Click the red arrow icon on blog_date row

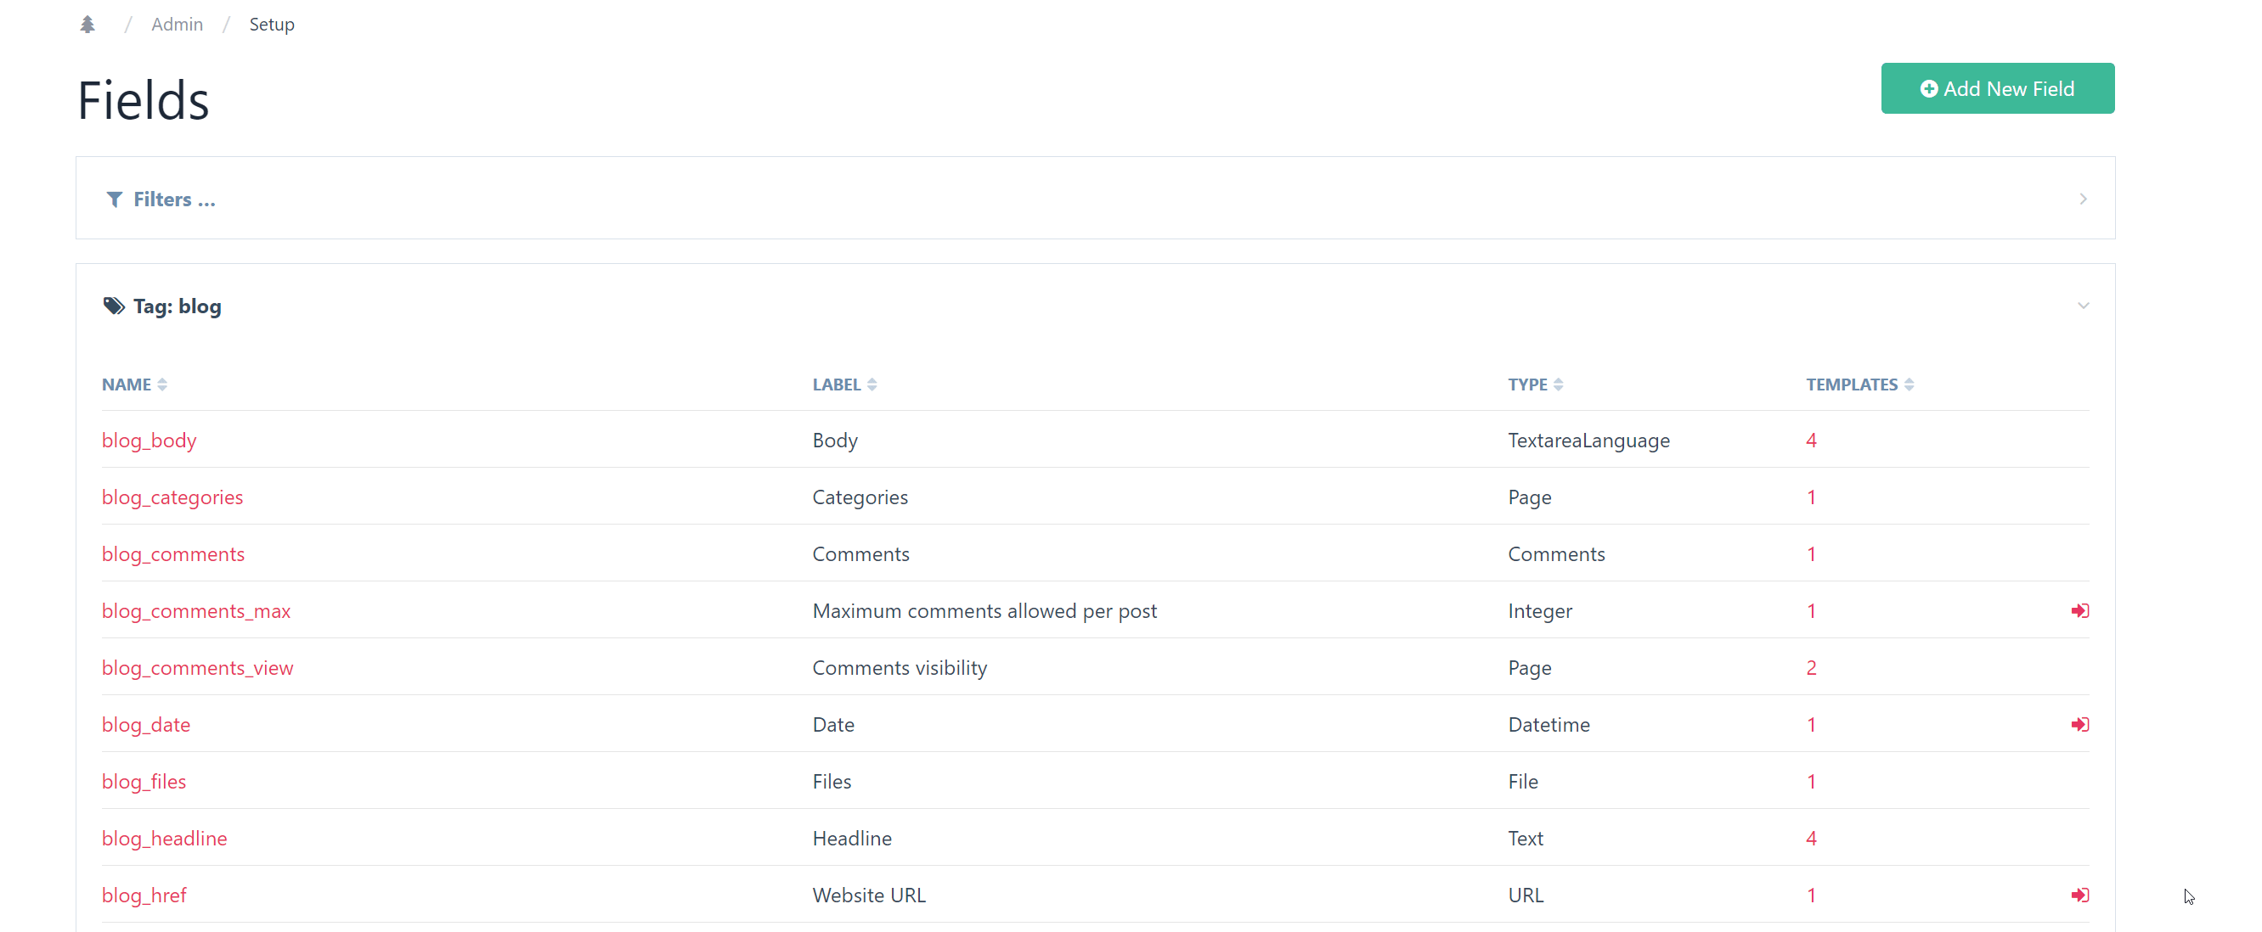[2080, 724]
